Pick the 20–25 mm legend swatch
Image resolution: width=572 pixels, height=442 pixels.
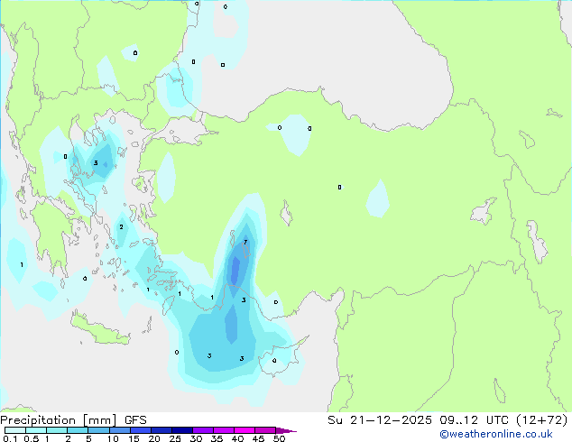click(x=161, y=430)
